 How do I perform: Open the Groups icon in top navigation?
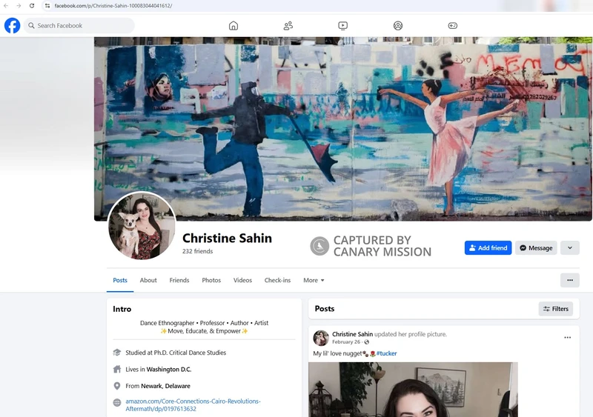(398, 26)
